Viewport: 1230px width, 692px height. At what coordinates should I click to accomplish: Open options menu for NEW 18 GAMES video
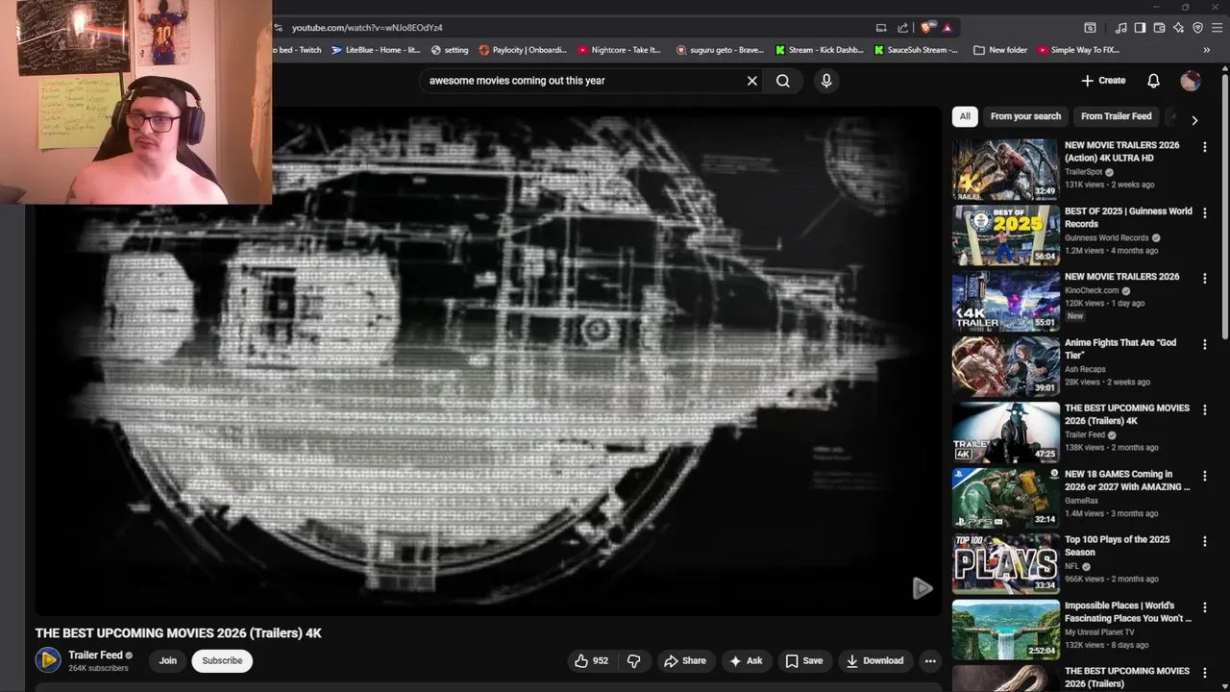1204,476
